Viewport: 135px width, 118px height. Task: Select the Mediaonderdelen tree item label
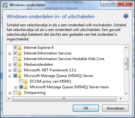pos(38,64)
